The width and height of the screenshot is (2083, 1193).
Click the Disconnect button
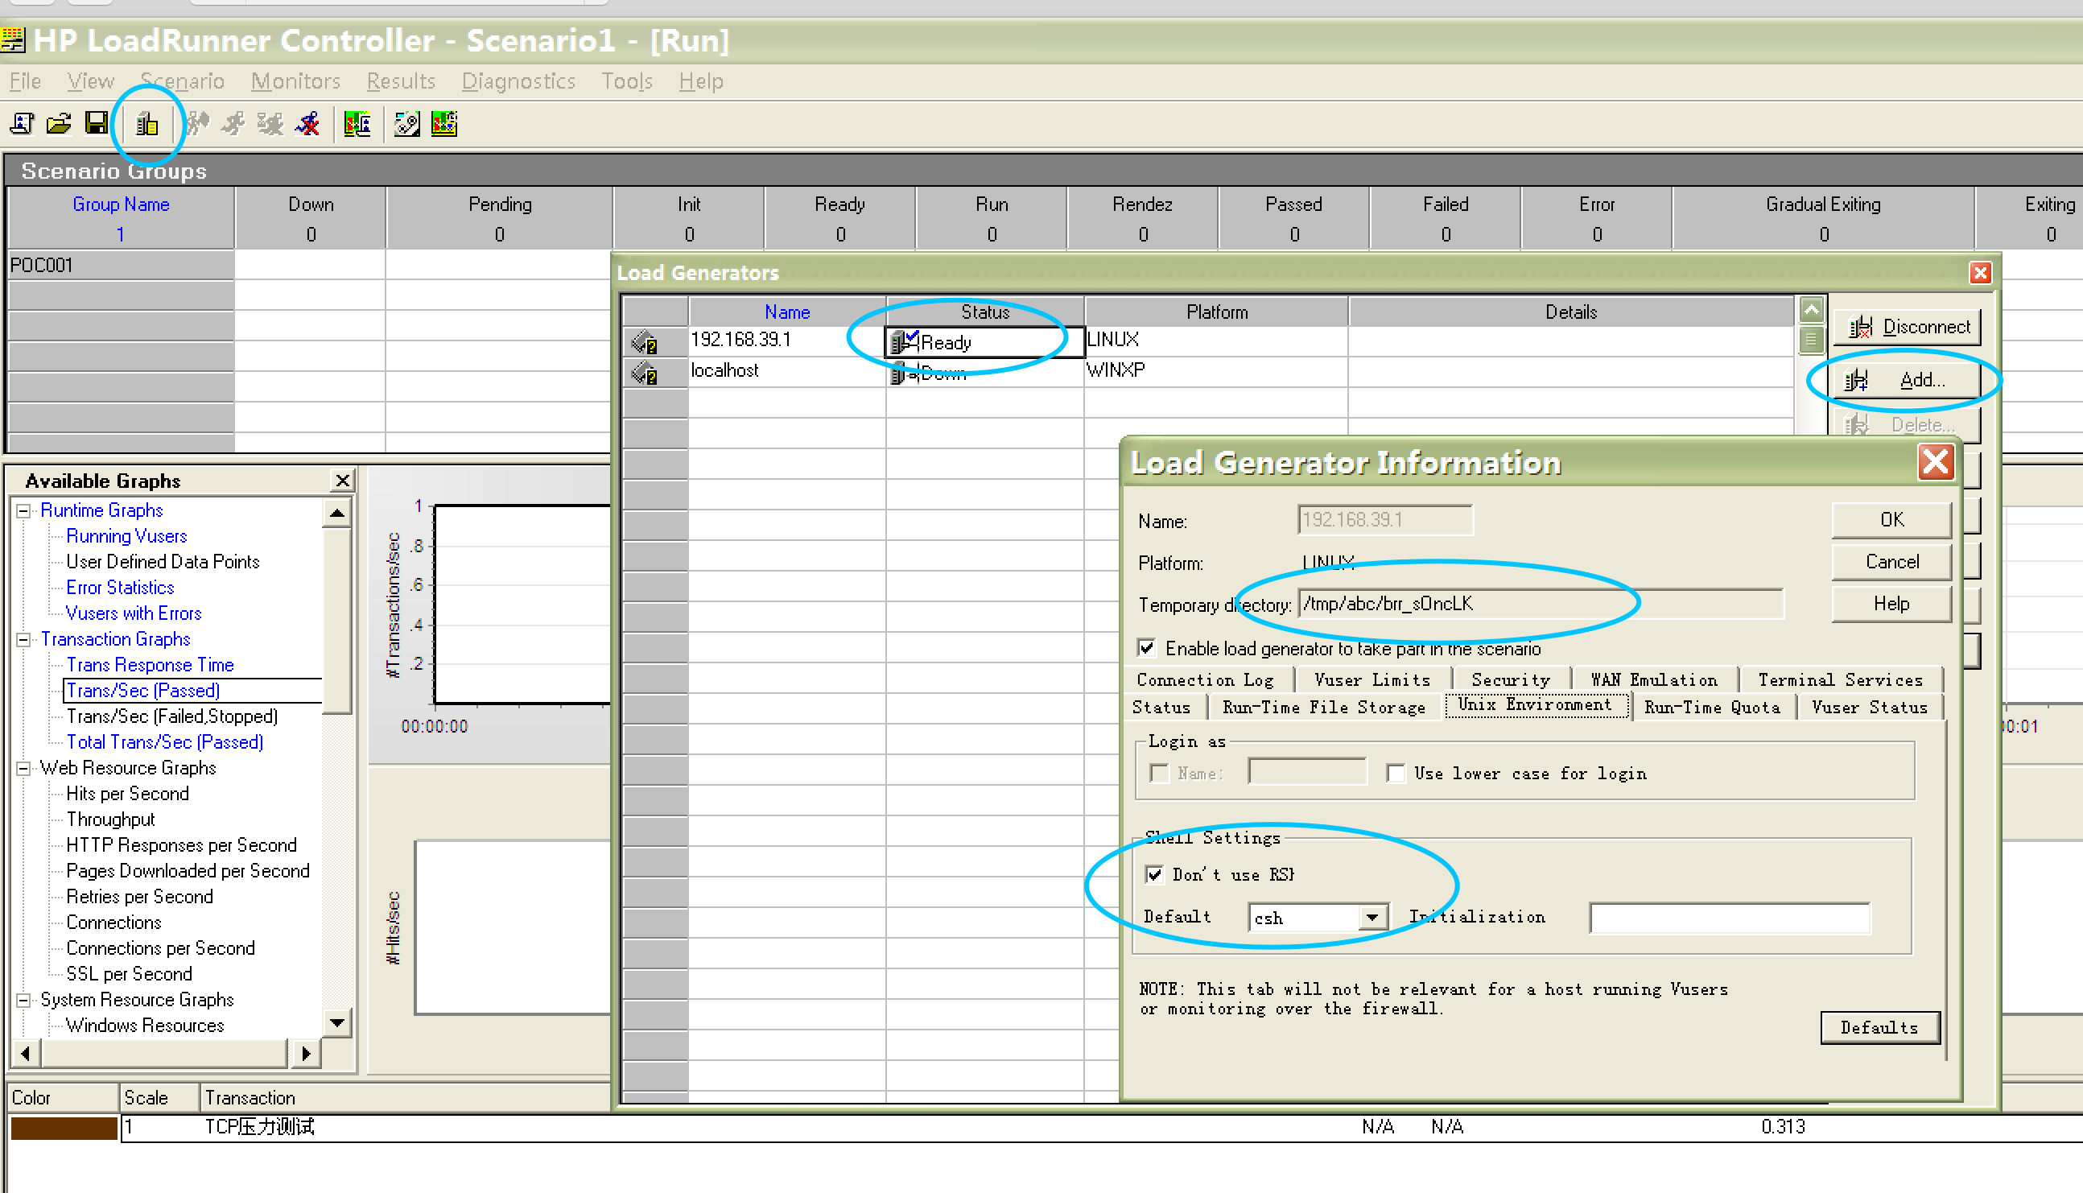click(x=1906, y=326)
